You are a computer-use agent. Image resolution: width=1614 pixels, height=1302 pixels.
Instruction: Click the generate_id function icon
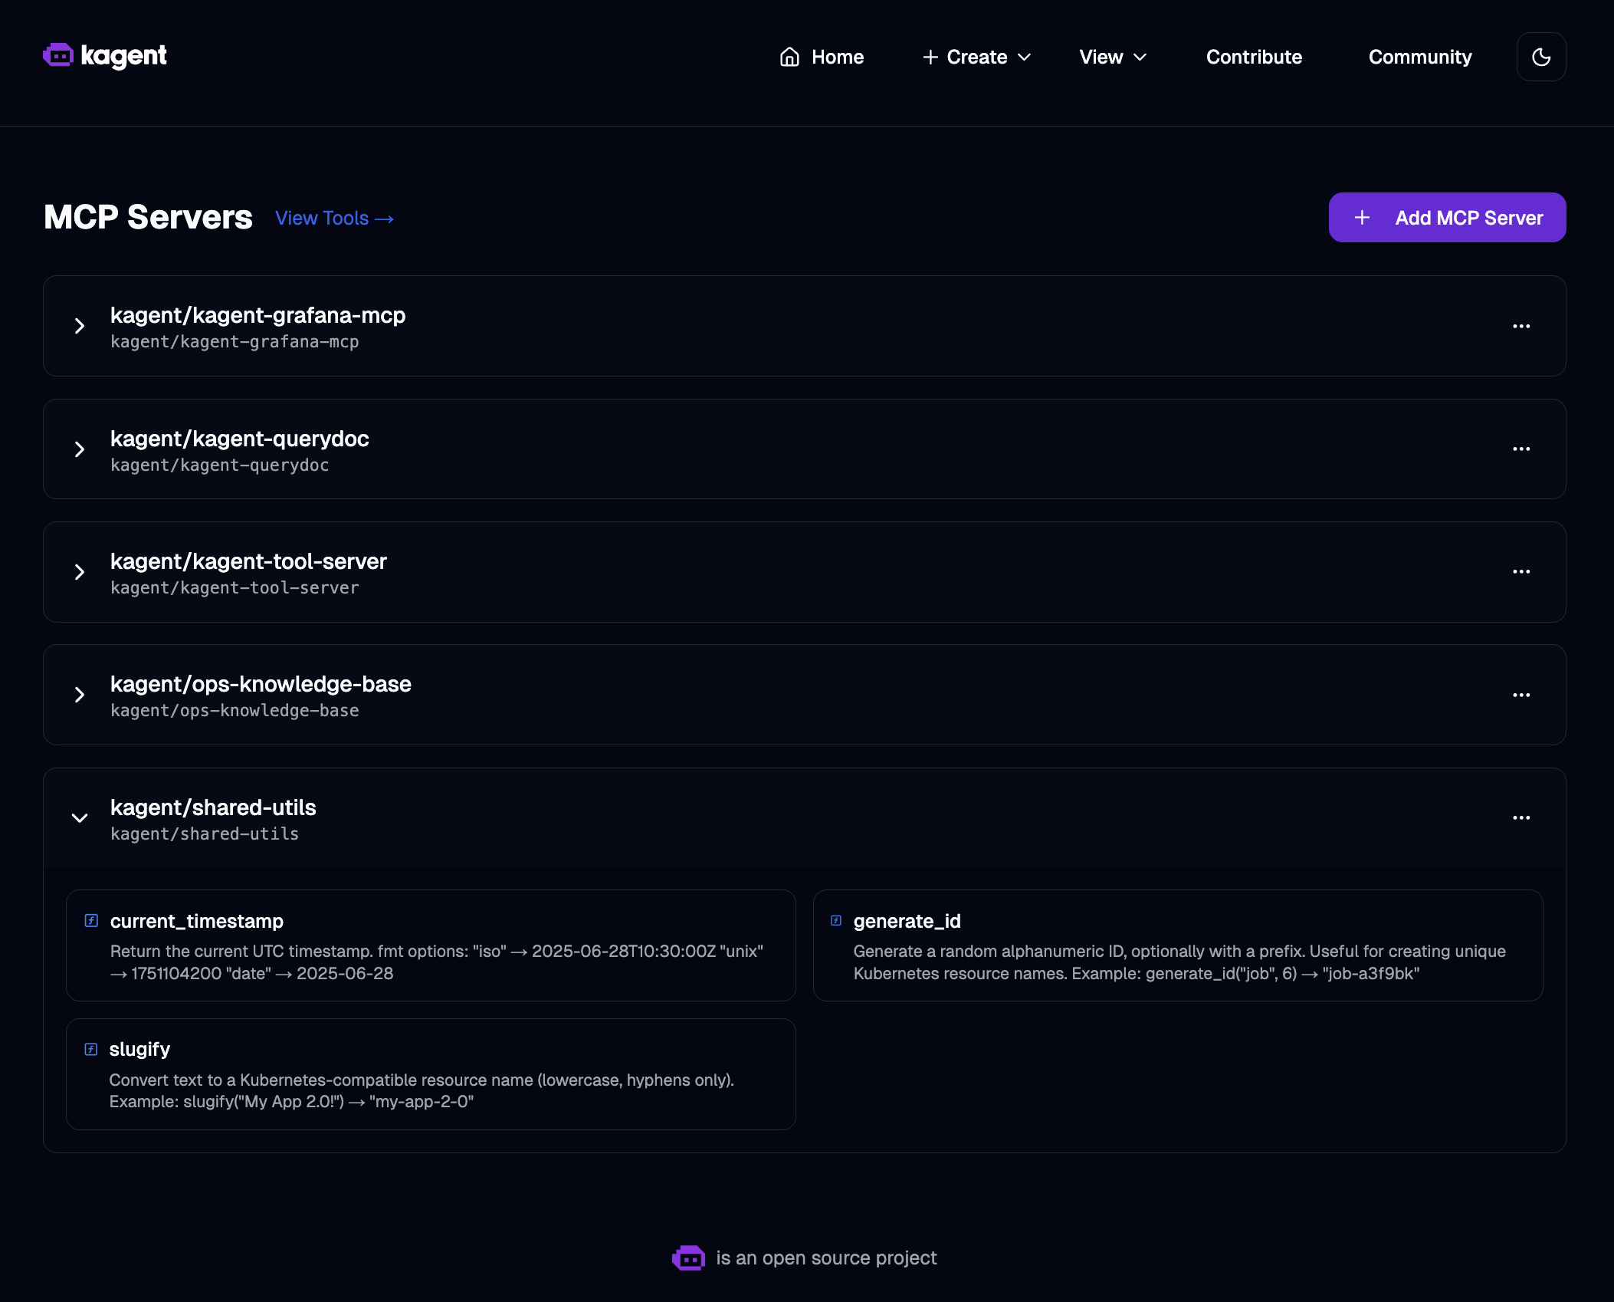836,921
